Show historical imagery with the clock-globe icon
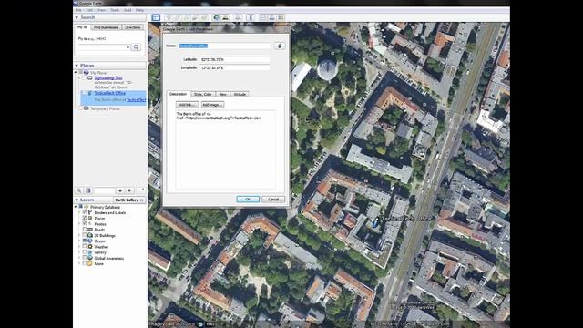This screenshot has height=328, width=583. tap(216, 17)
